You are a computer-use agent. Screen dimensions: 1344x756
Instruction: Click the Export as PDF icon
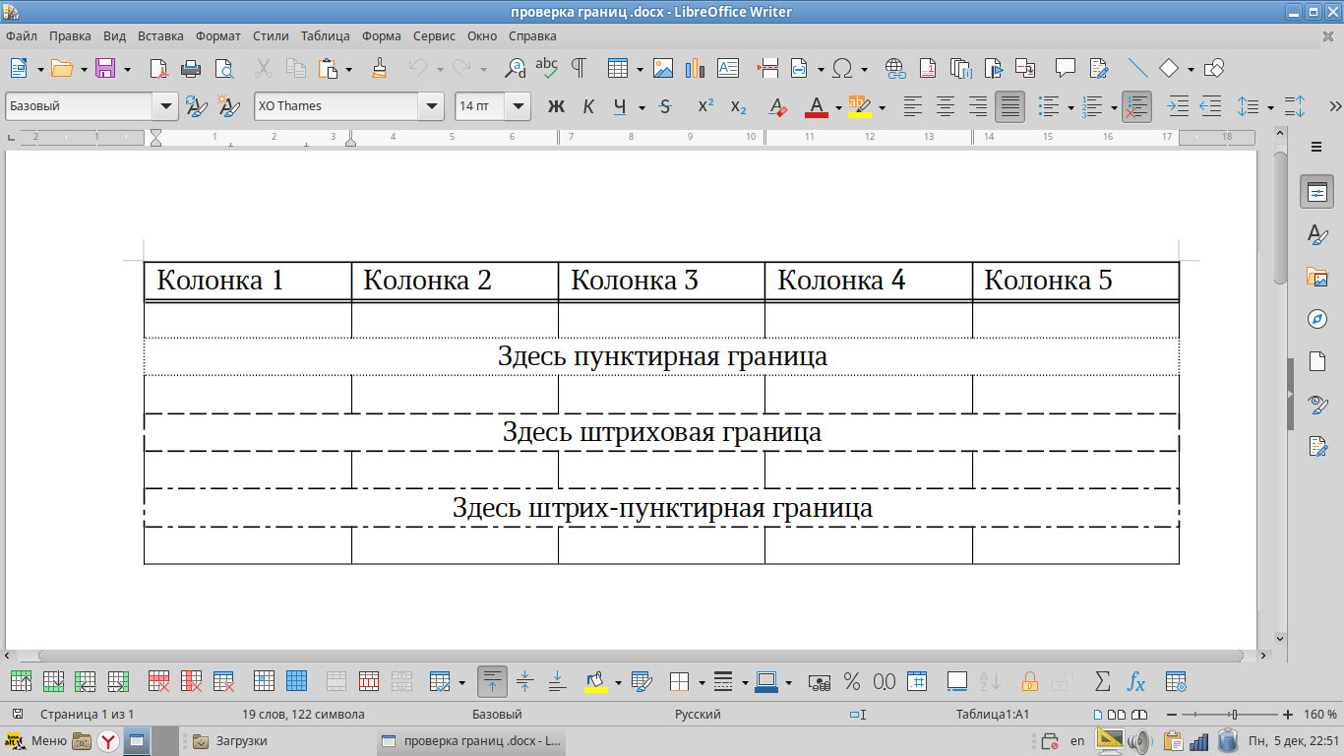[x=158, y=69]
